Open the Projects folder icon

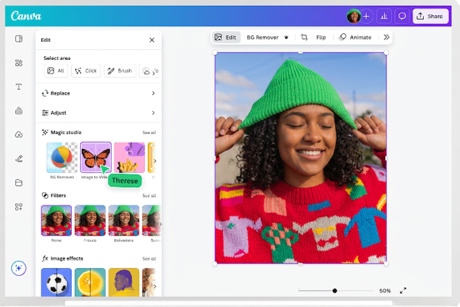point(19,182)
